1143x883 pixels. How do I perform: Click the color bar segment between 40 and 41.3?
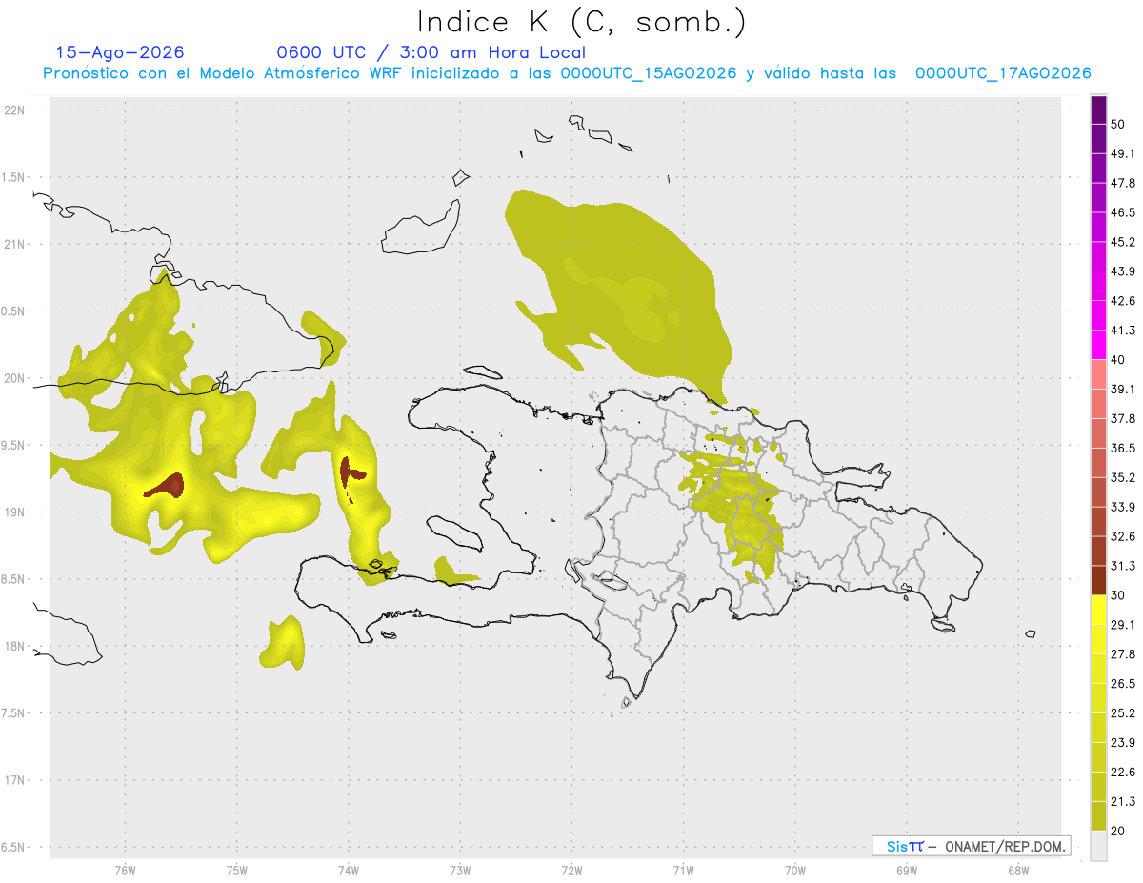(x=1099, y=345)
